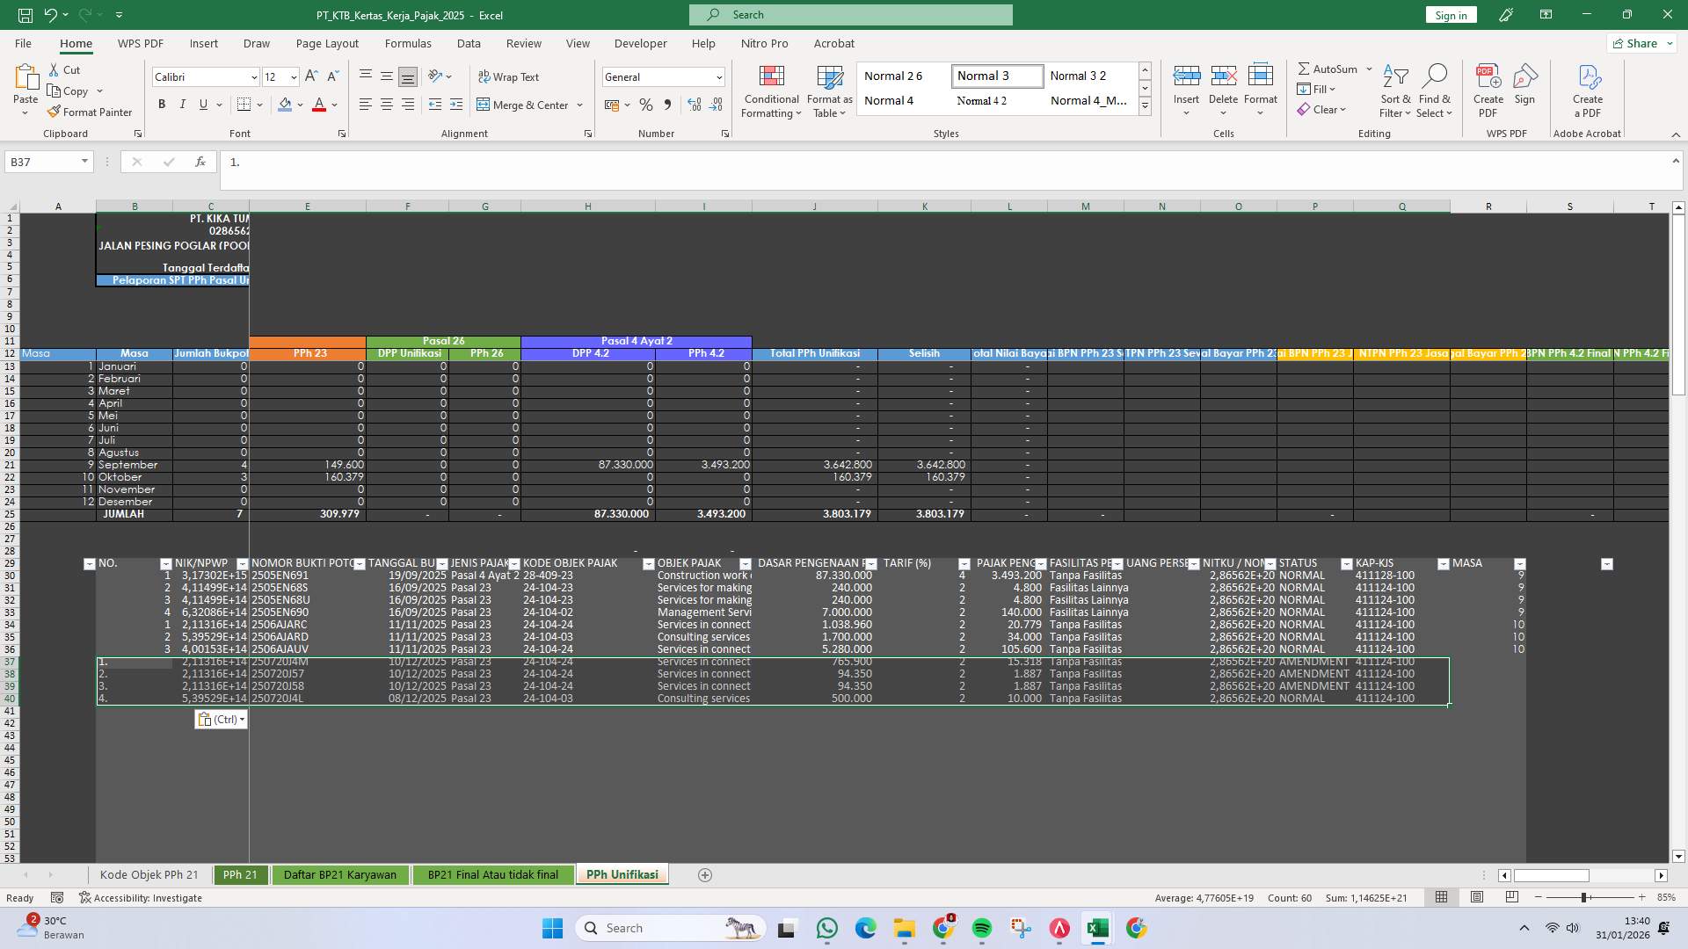Open the font size dropdown
This screenshot has width=1688, height=949.
coord(294,77)
